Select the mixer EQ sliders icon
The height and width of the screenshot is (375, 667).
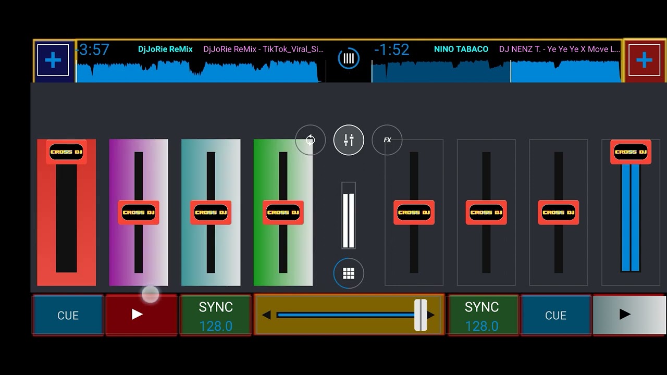[x=349, y=140]
